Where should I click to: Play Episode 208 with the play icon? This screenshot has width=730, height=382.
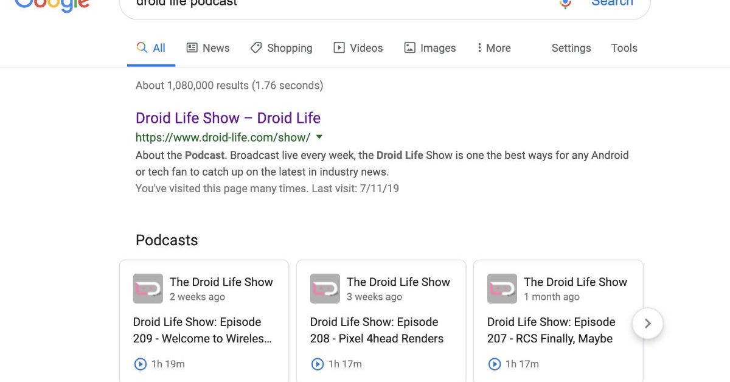(x=317, y=364)
